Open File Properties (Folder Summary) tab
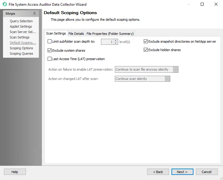 pos(110,34)
